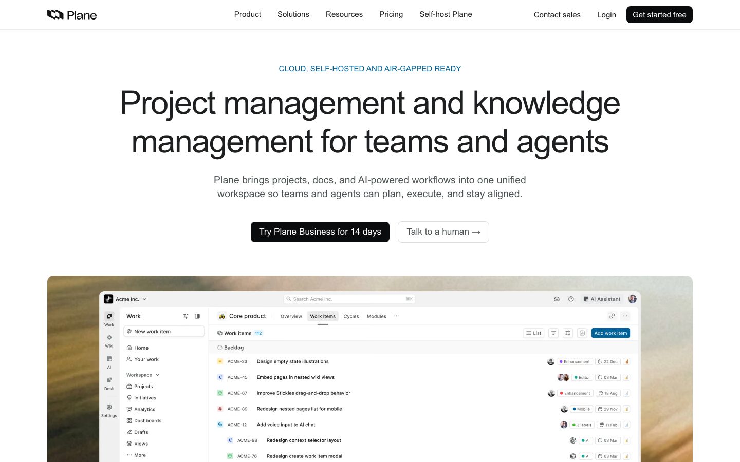The width and height of the screenshot is (740, 462).
Task: Open the Wiki section in the app rail
Action: click(109, 340)
